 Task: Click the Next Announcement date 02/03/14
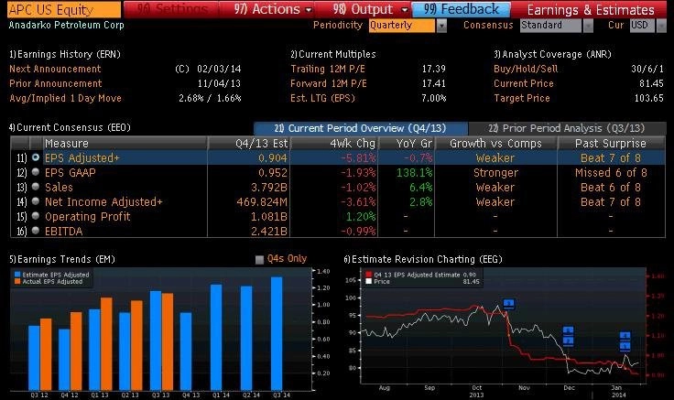click(219, 69)
